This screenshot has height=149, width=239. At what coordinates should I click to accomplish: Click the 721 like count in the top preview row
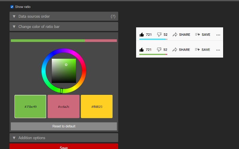coord(149,35)
